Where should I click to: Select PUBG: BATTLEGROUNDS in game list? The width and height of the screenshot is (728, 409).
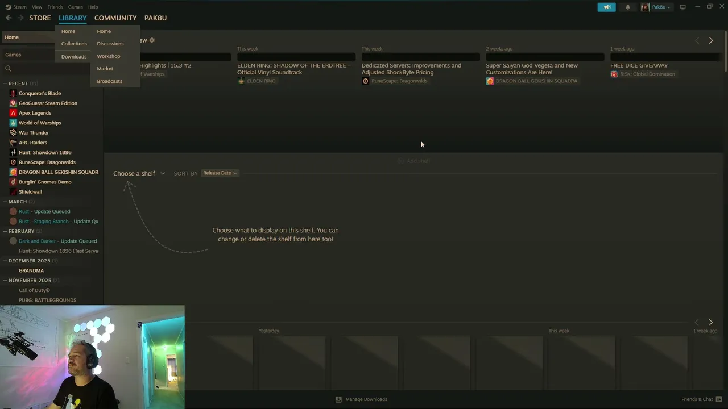(47, 300)
